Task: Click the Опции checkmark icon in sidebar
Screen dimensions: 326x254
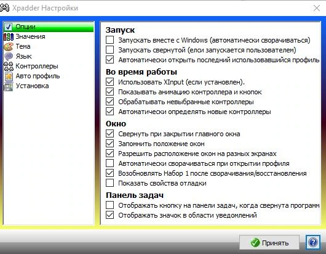Action: click(x=9, y=27)
